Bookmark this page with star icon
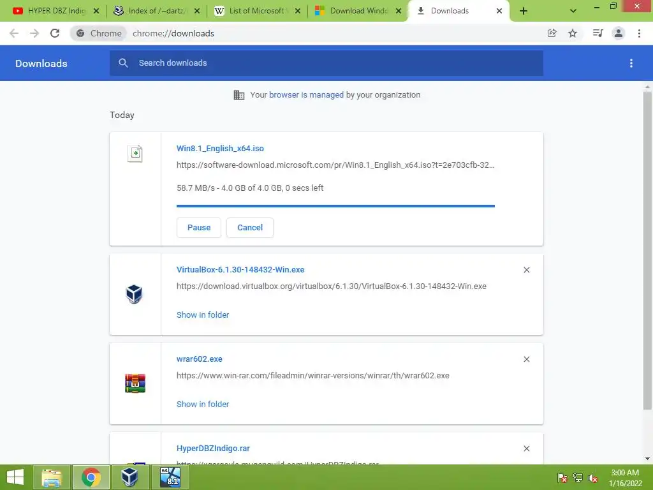Image resolution: width=653 pixels, height=490 pixels. pos(573,33)
